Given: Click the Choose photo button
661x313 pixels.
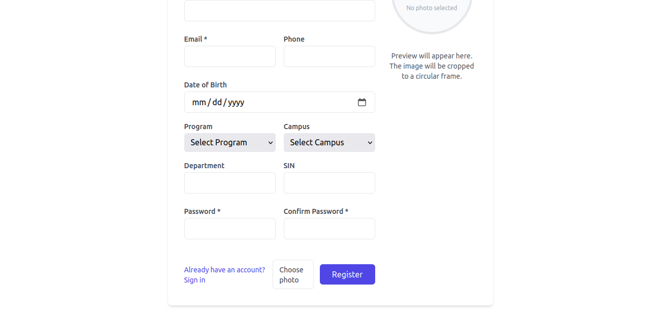Looking at the screenshot, I should click(293, 274).
